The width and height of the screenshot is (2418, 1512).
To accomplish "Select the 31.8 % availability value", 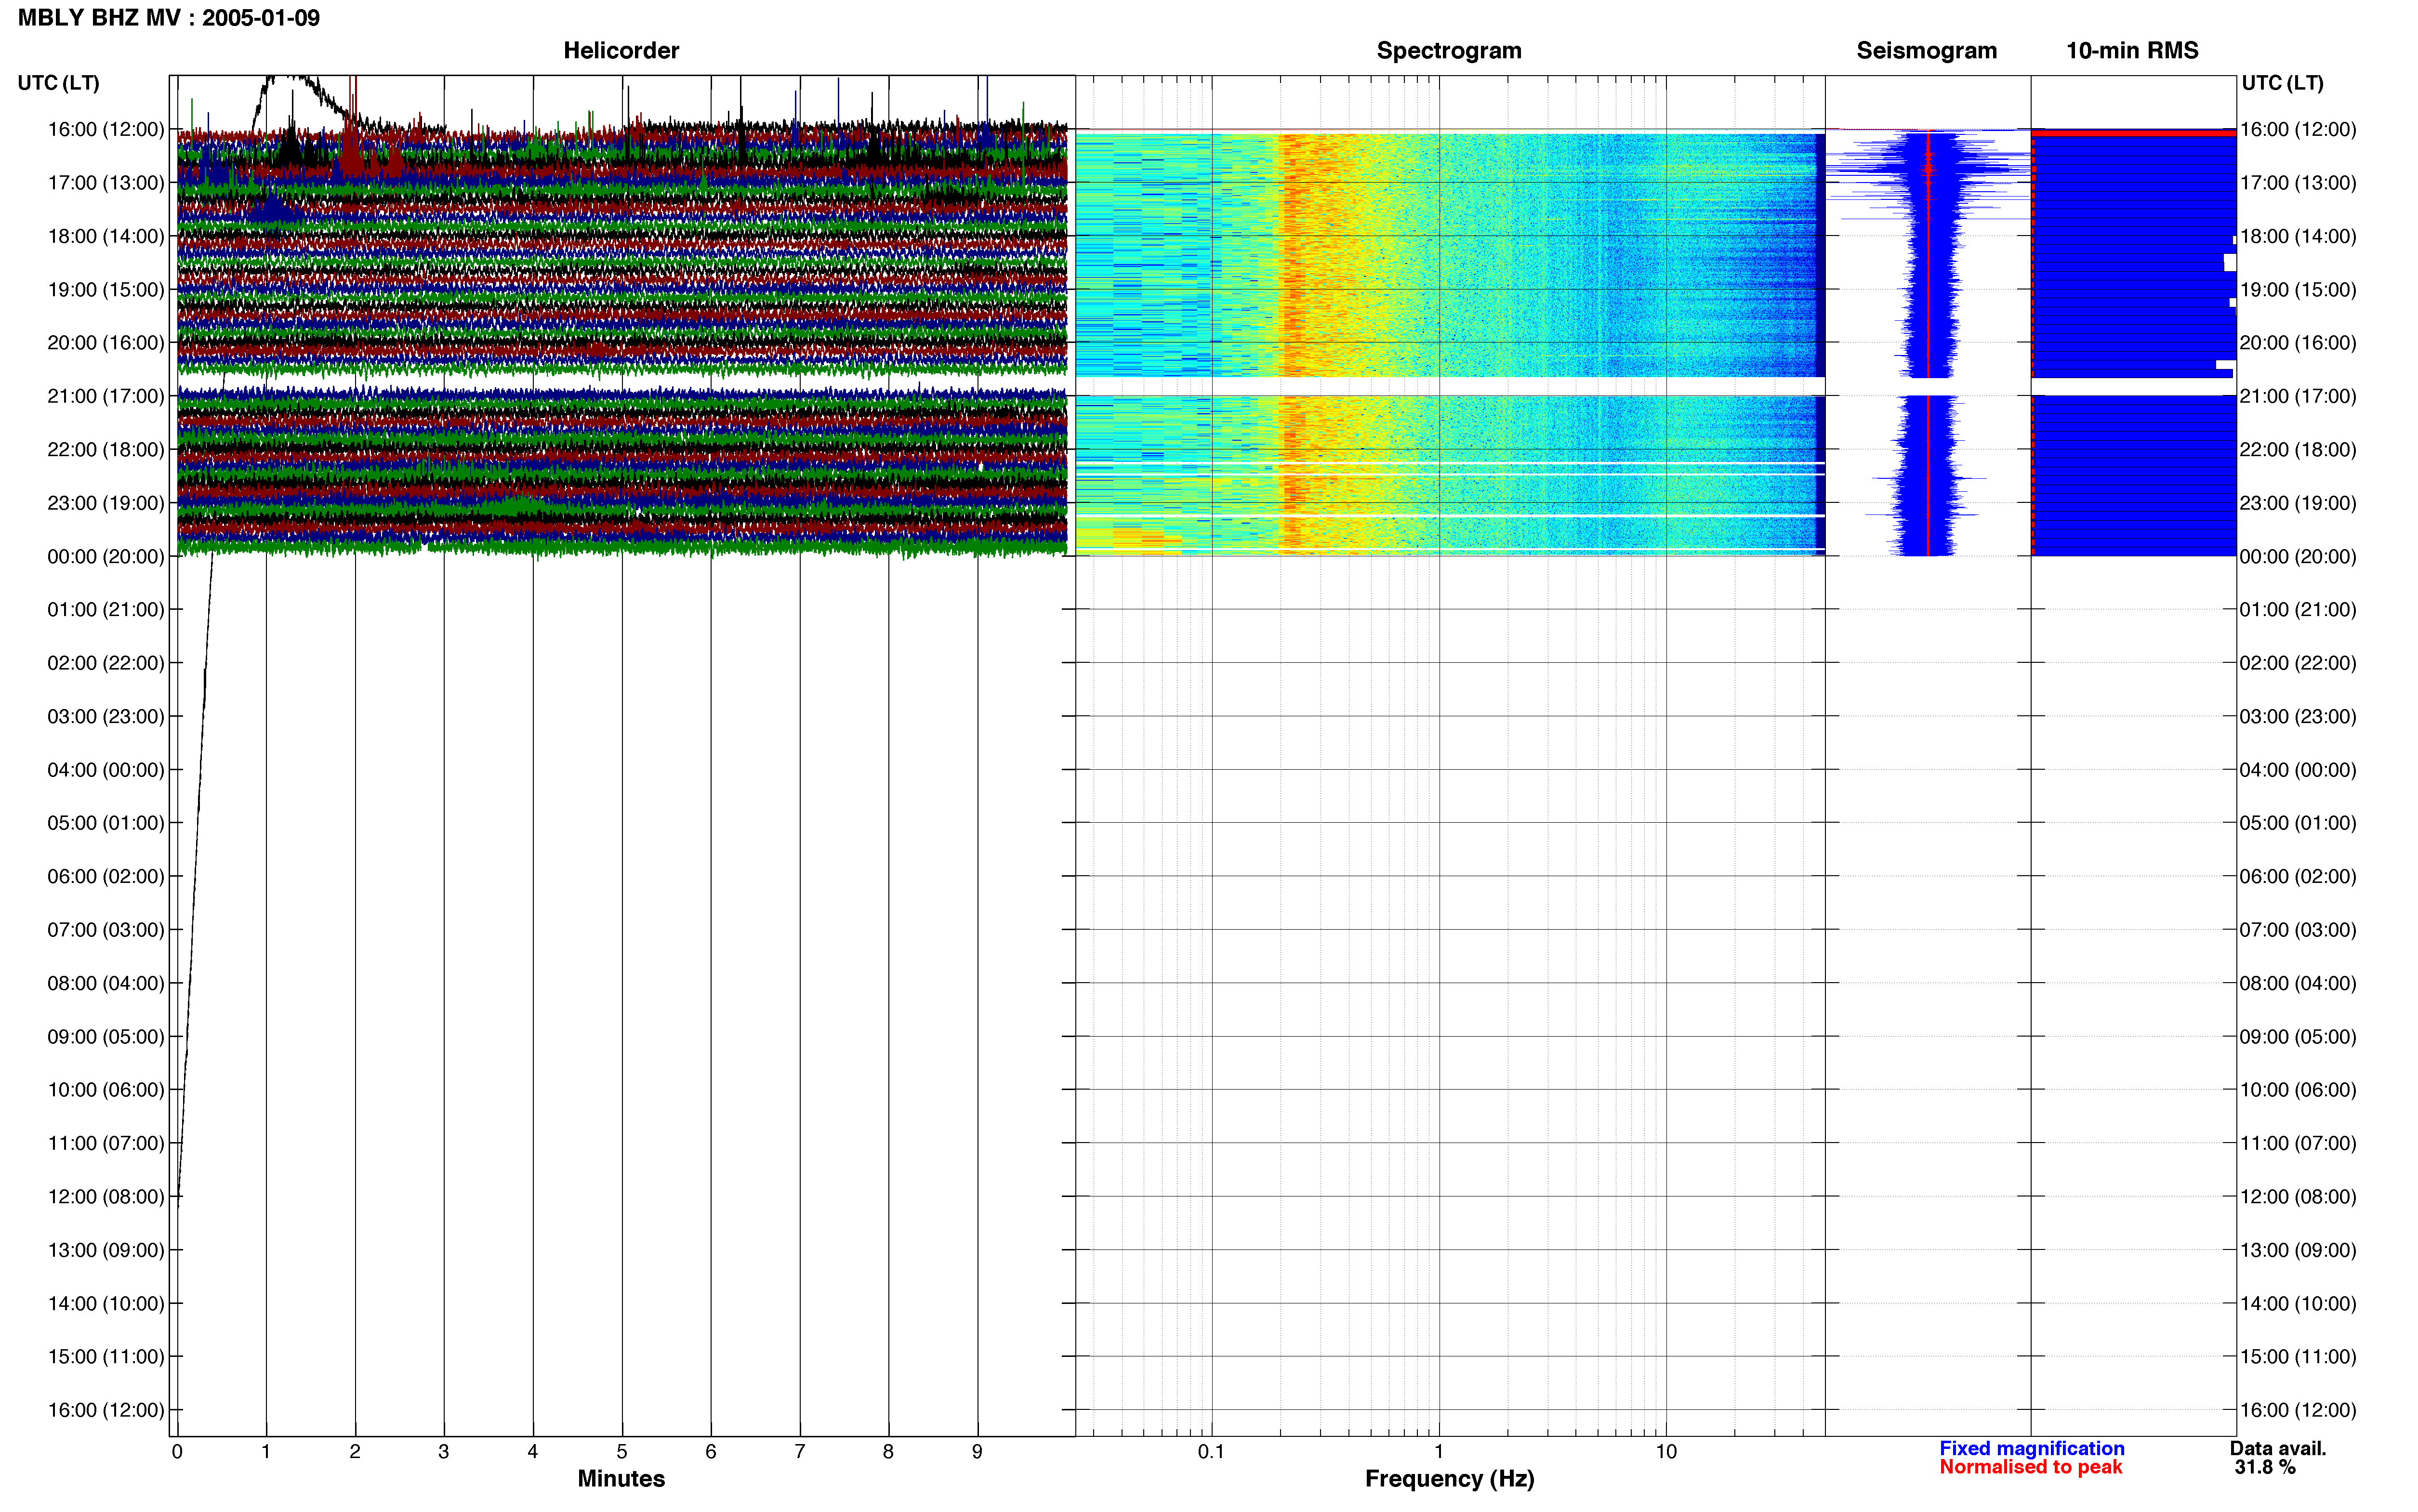I will pos(2265,1467).
